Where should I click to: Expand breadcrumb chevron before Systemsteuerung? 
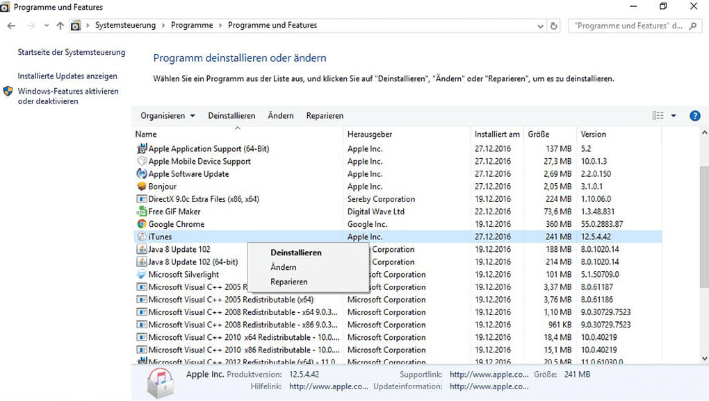pos(88,26)
